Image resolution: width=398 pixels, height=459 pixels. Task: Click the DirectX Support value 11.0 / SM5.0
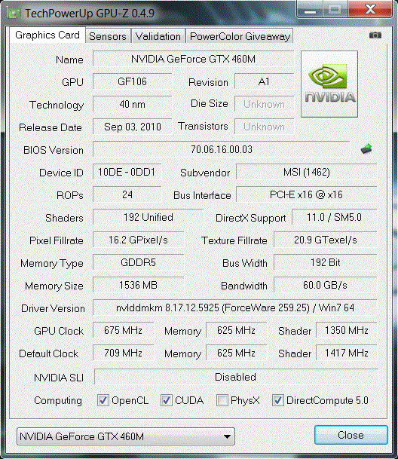[x=334, y=217]
